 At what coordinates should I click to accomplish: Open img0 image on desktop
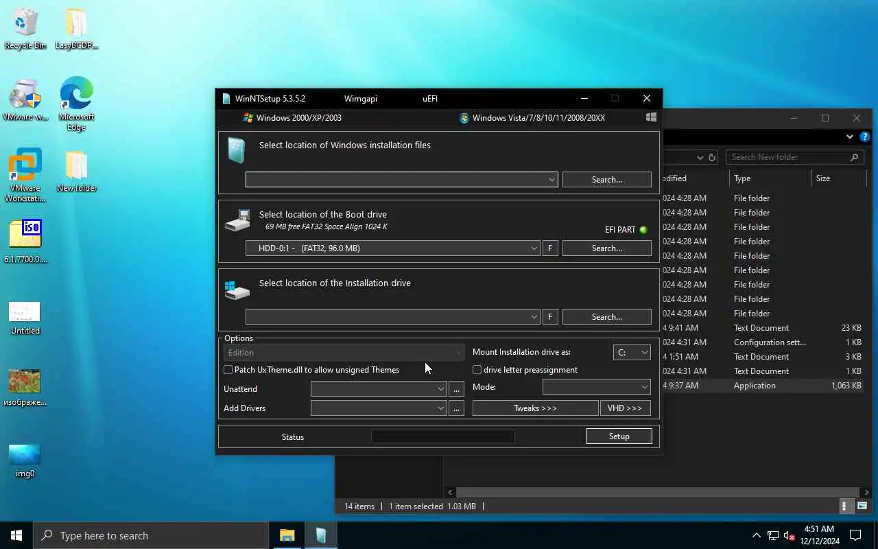click(x=25, y=460)
